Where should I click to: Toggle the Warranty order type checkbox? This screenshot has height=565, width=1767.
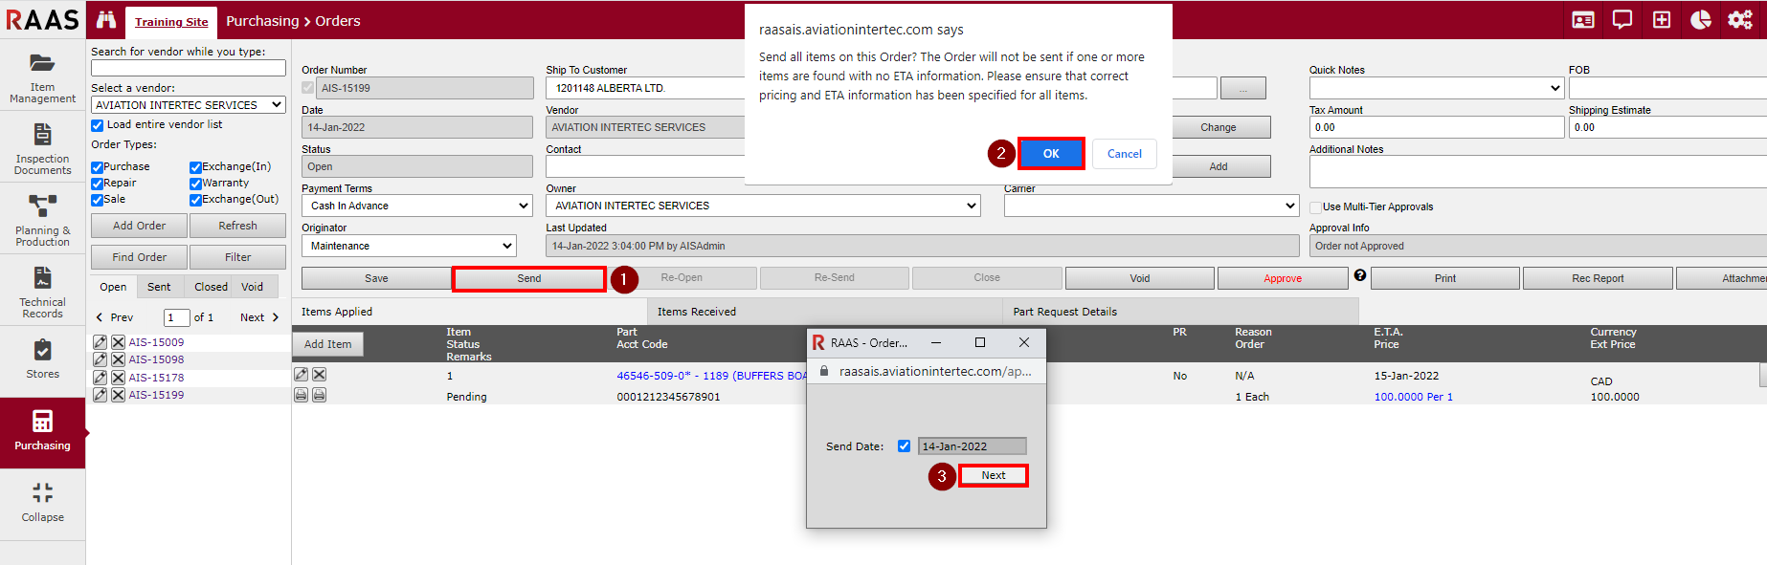[x=195, y=184]
